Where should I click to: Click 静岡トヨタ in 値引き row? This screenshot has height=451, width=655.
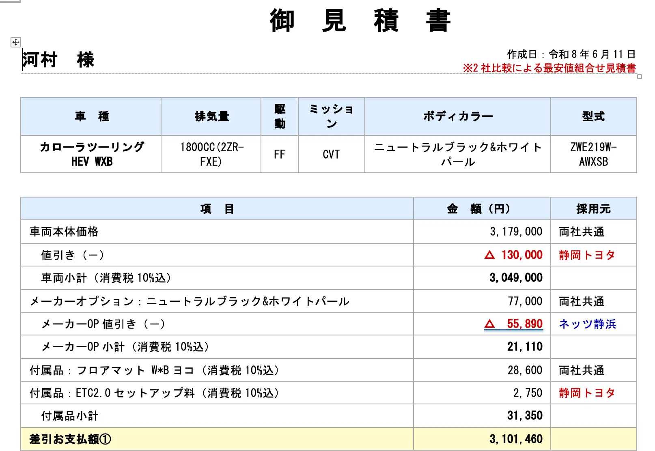point(587,255)
